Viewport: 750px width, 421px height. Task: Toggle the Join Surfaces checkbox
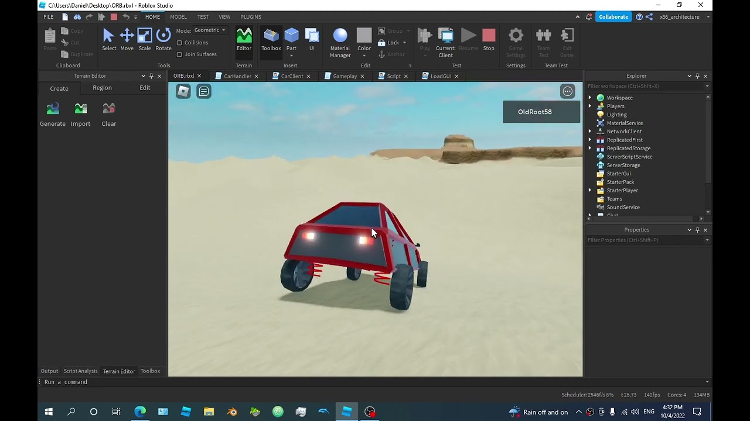(x=179, y=54)
